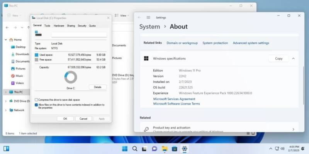Open the Settings navigation hamburger menu

148,17
